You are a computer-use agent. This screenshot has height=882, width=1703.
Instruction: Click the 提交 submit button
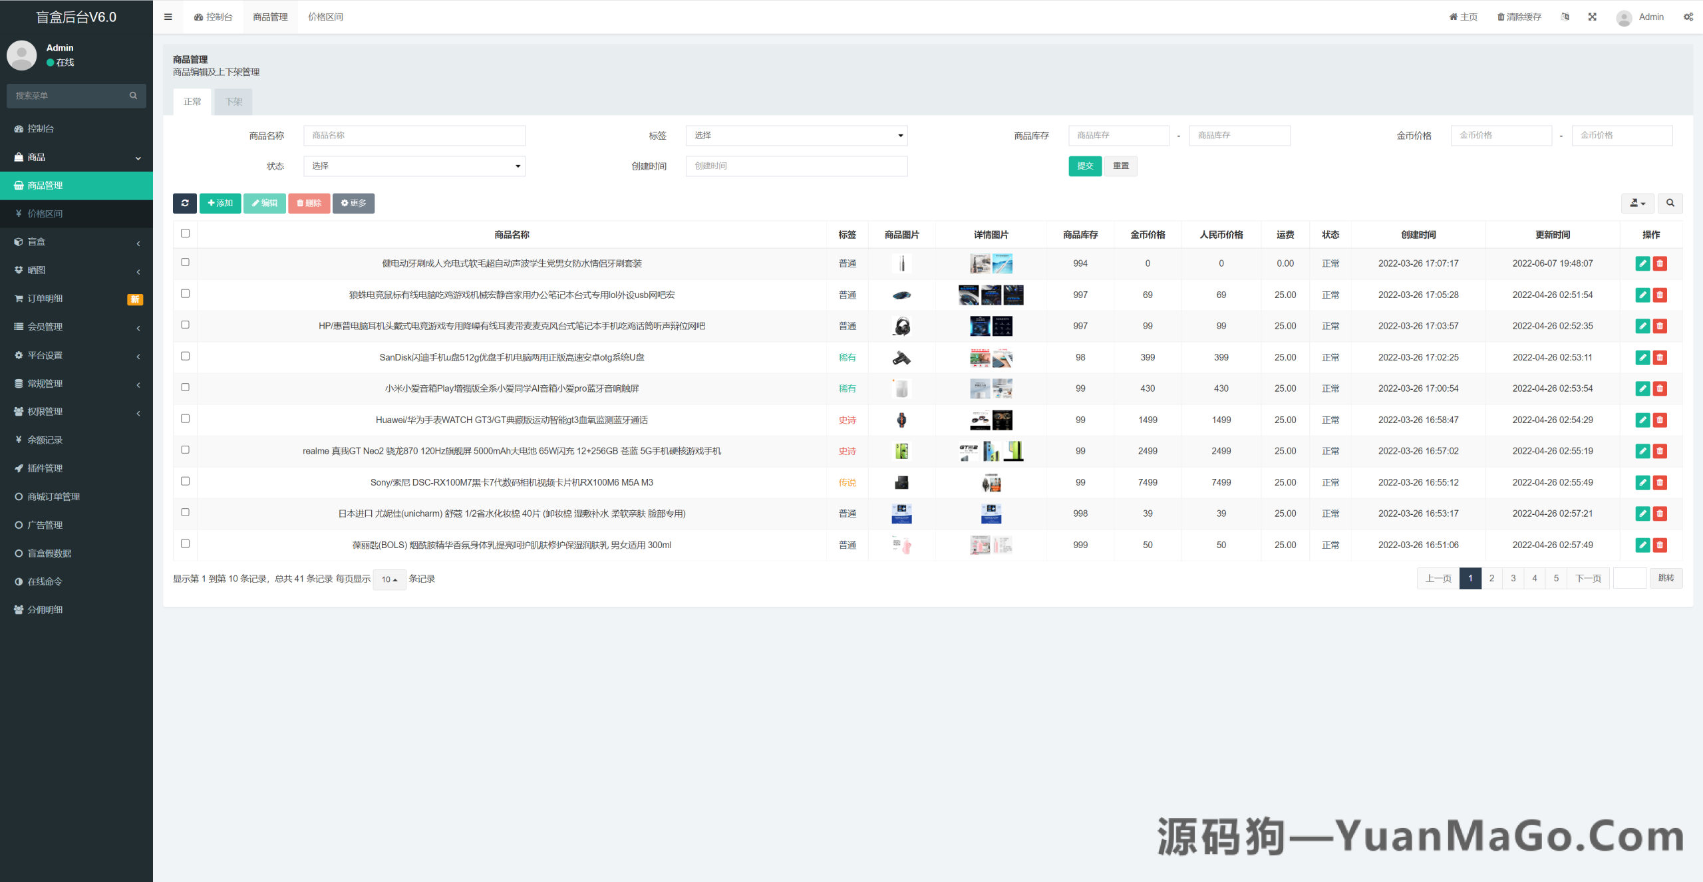point(1085,166)
